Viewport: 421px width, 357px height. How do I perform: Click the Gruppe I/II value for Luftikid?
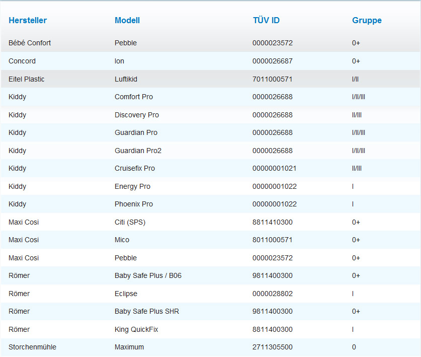(355, 79)
